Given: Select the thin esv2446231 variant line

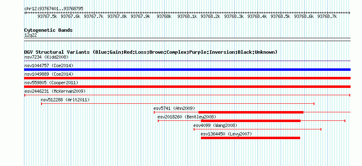Looking at the screenshot, I should pyautogui.click(x=188, y=95).
